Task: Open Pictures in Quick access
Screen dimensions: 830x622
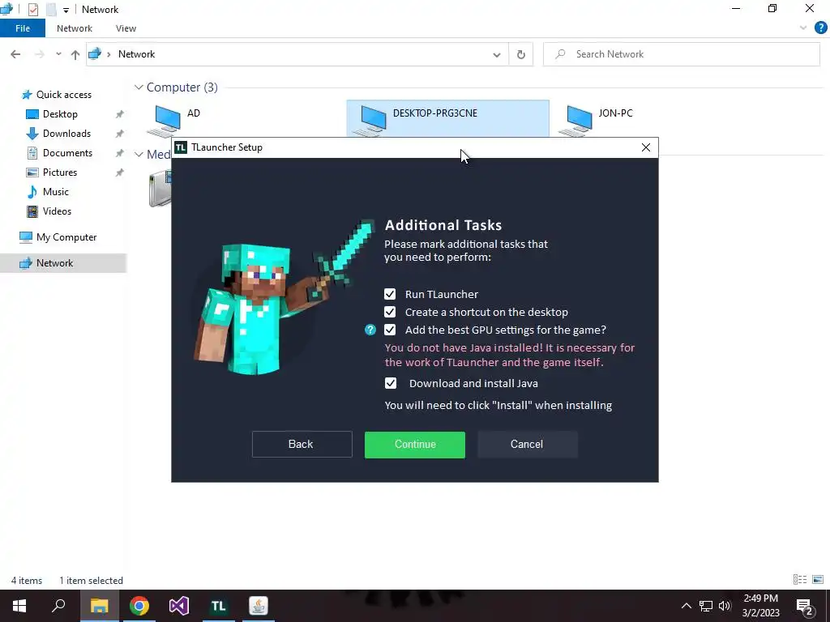Action: (x=60, y=173)
